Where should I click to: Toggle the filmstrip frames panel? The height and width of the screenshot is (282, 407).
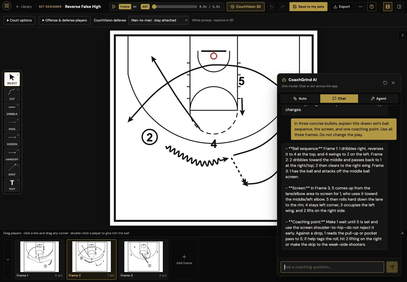coord(388,6)
